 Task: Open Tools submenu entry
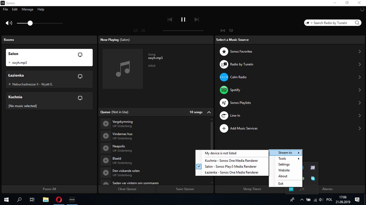click(x=286, y=159)
